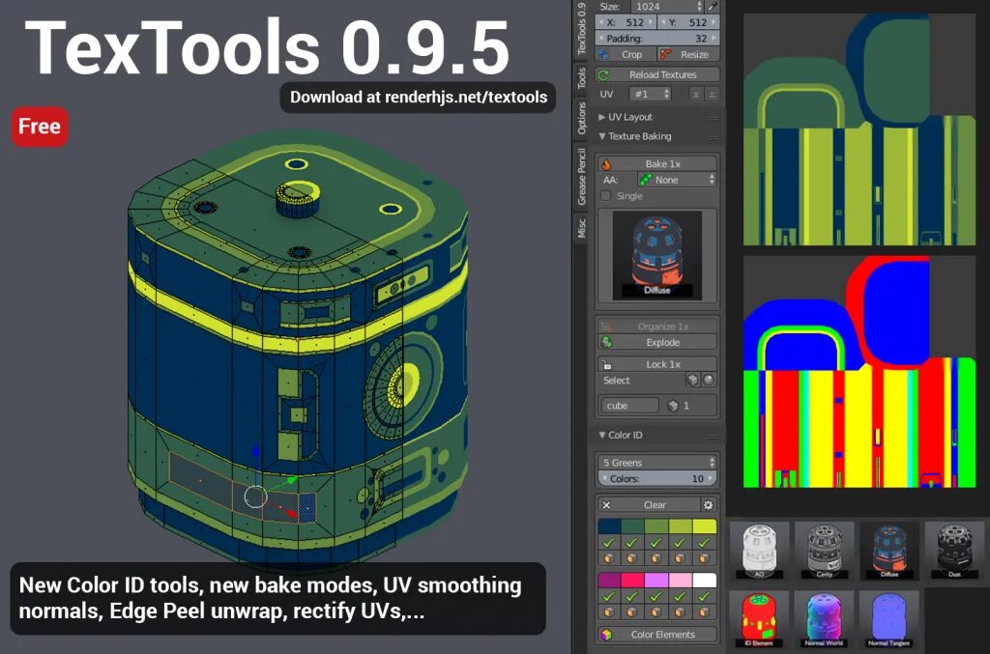Click cube icon under white swatch
The height and width of the screenshot is (654, 990).
coord(704,611)
